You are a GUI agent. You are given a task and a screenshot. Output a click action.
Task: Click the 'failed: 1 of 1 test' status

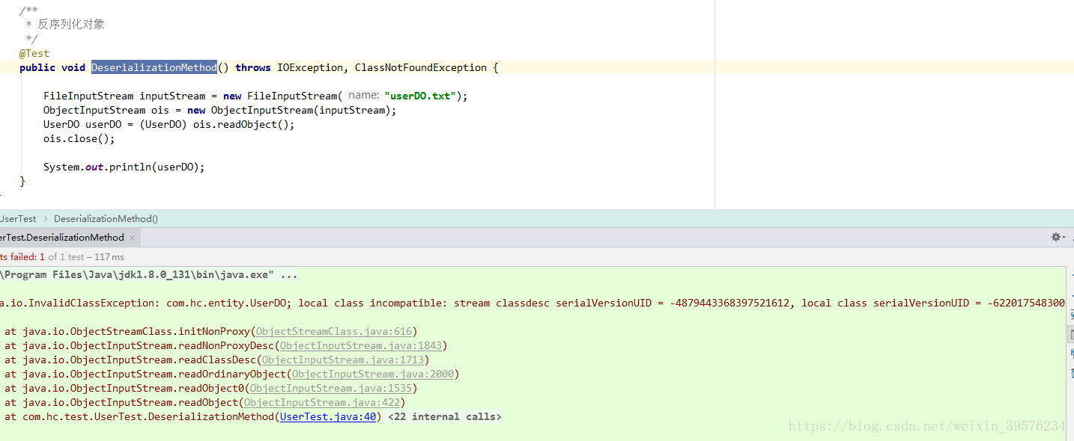pos(62,257)
